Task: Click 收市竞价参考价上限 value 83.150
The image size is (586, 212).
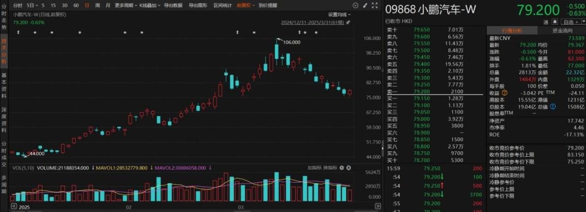Action: 575,155
